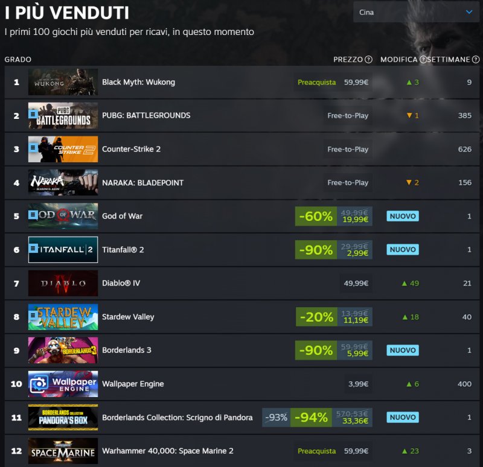The height and width of the screenshot is (467, 483).
Task: Open the Cina country dropdown
Action: 416,12
